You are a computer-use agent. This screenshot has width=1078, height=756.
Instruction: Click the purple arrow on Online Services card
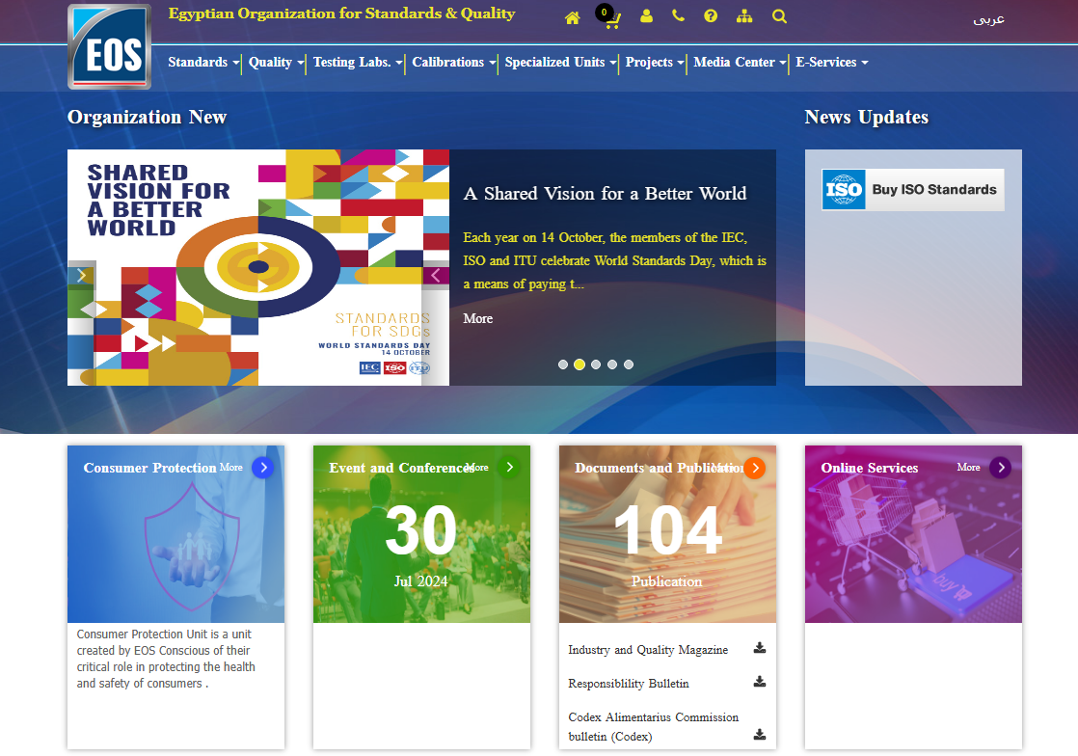pos(1001,468)
